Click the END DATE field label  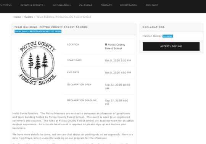(x=73, y=72)
